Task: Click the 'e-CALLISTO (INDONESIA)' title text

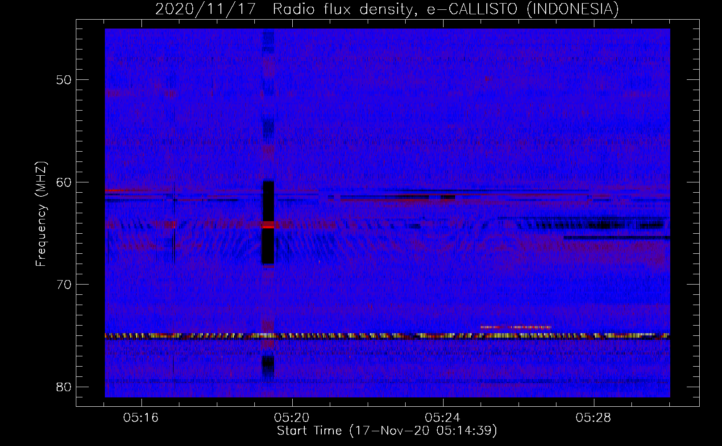Action: [523, 9]
